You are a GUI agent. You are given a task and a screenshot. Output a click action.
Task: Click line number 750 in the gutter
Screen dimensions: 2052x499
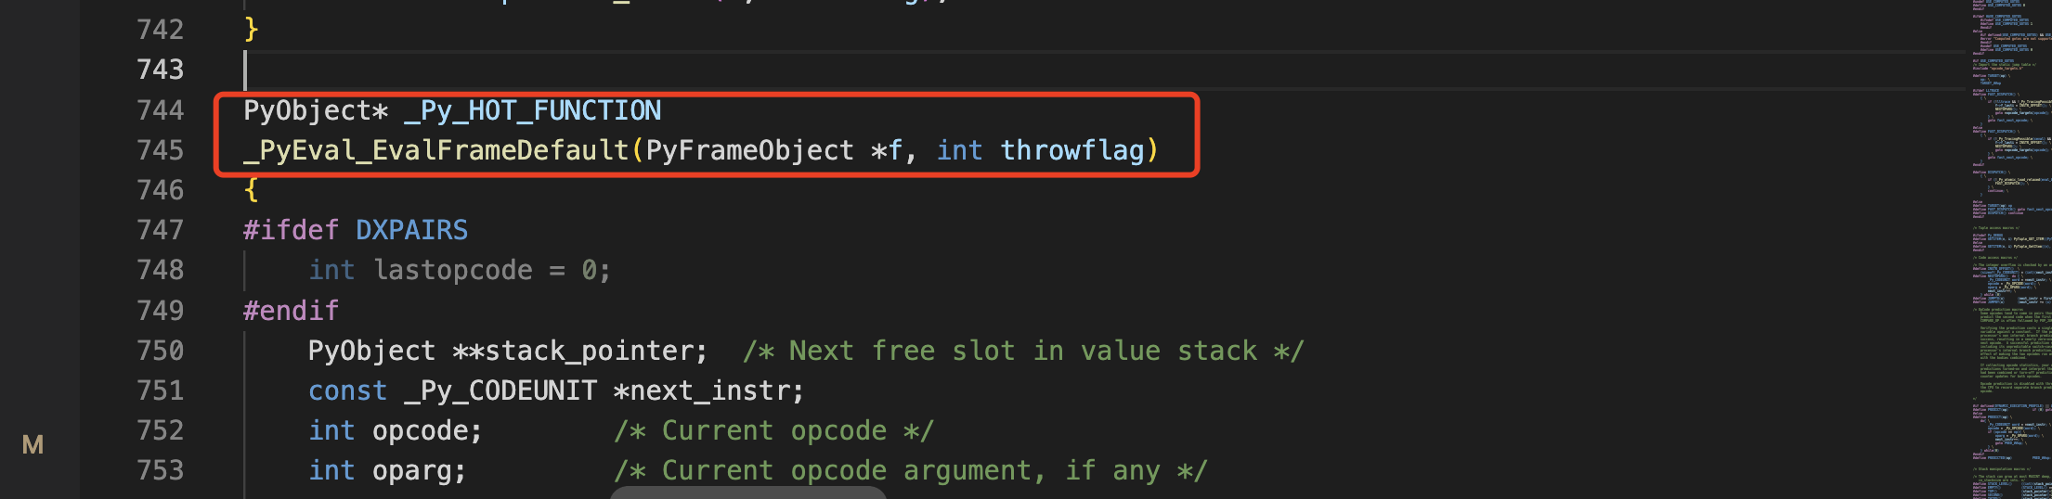[160, 351]
